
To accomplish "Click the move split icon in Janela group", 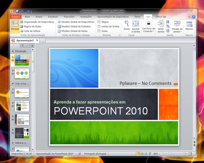I will click(168, 31).
